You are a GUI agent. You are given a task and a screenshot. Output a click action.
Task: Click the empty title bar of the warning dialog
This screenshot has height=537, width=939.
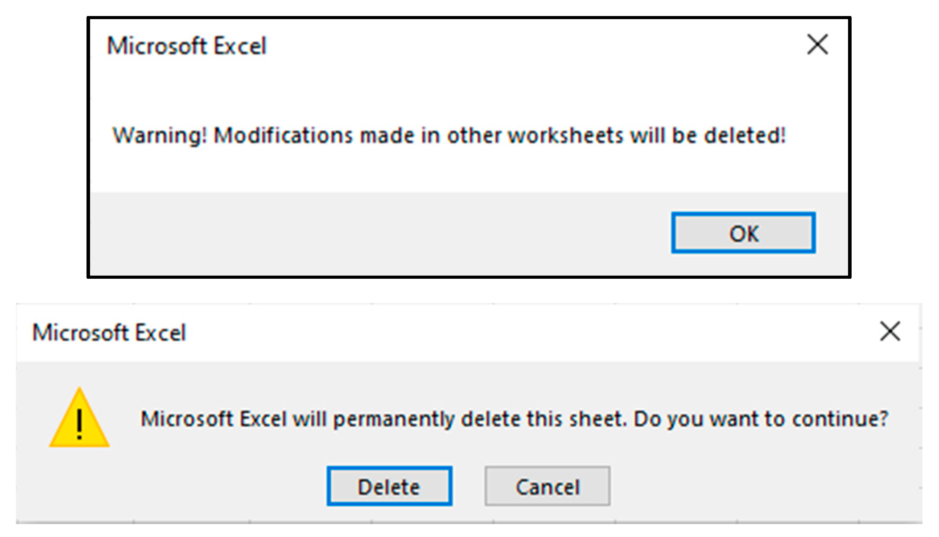490,46
